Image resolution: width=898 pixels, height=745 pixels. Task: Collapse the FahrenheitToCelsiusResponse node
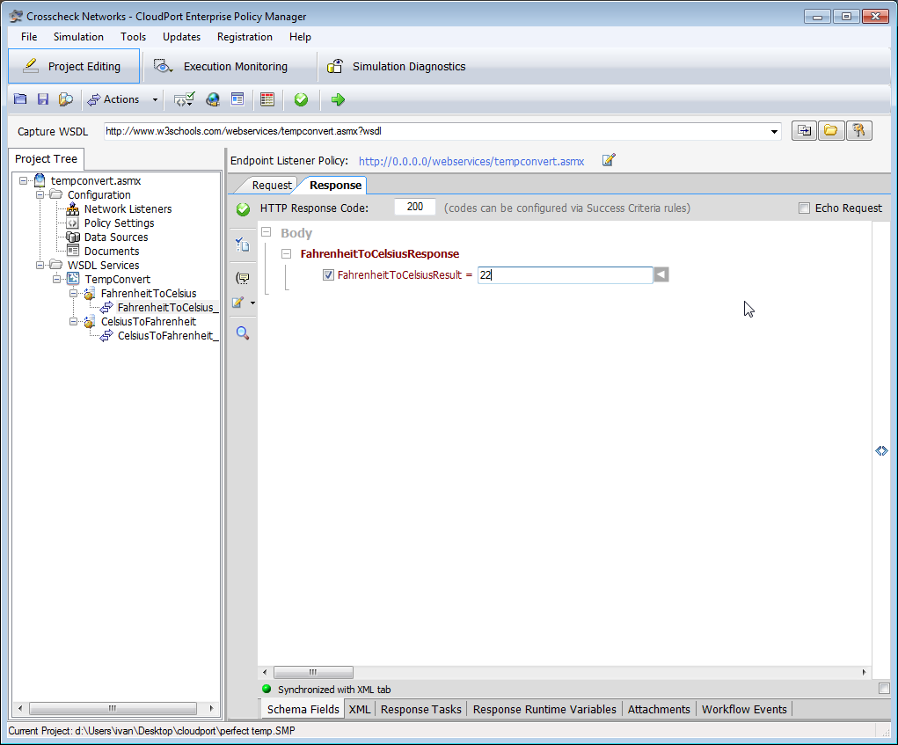pos(287,253)
